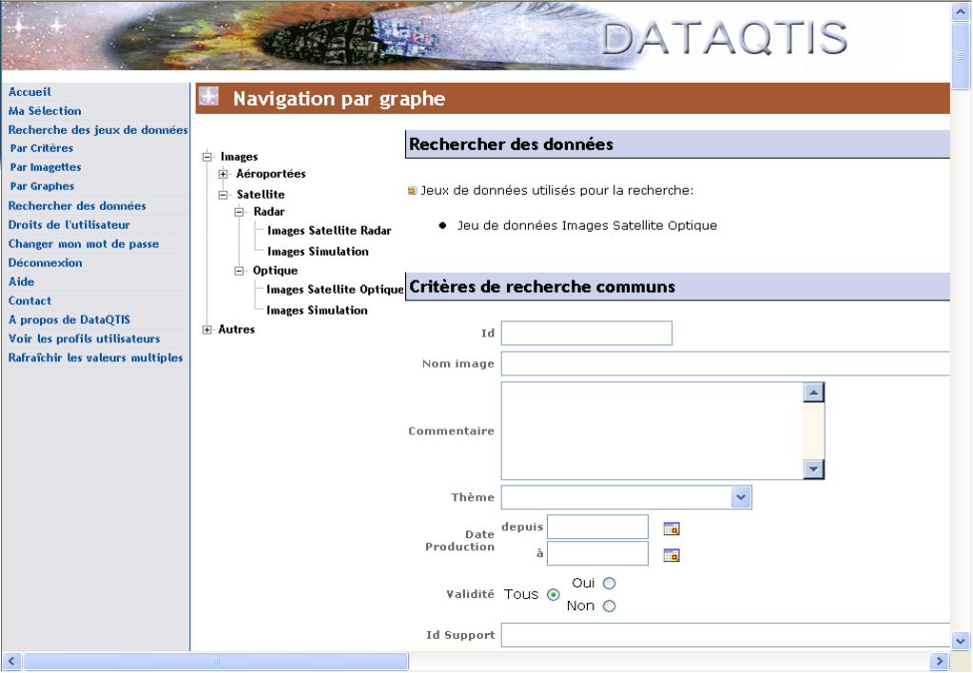Screen dimensions: 973x673
Task: Click Commentaire scroll down arrow
Action: (813, 469)
